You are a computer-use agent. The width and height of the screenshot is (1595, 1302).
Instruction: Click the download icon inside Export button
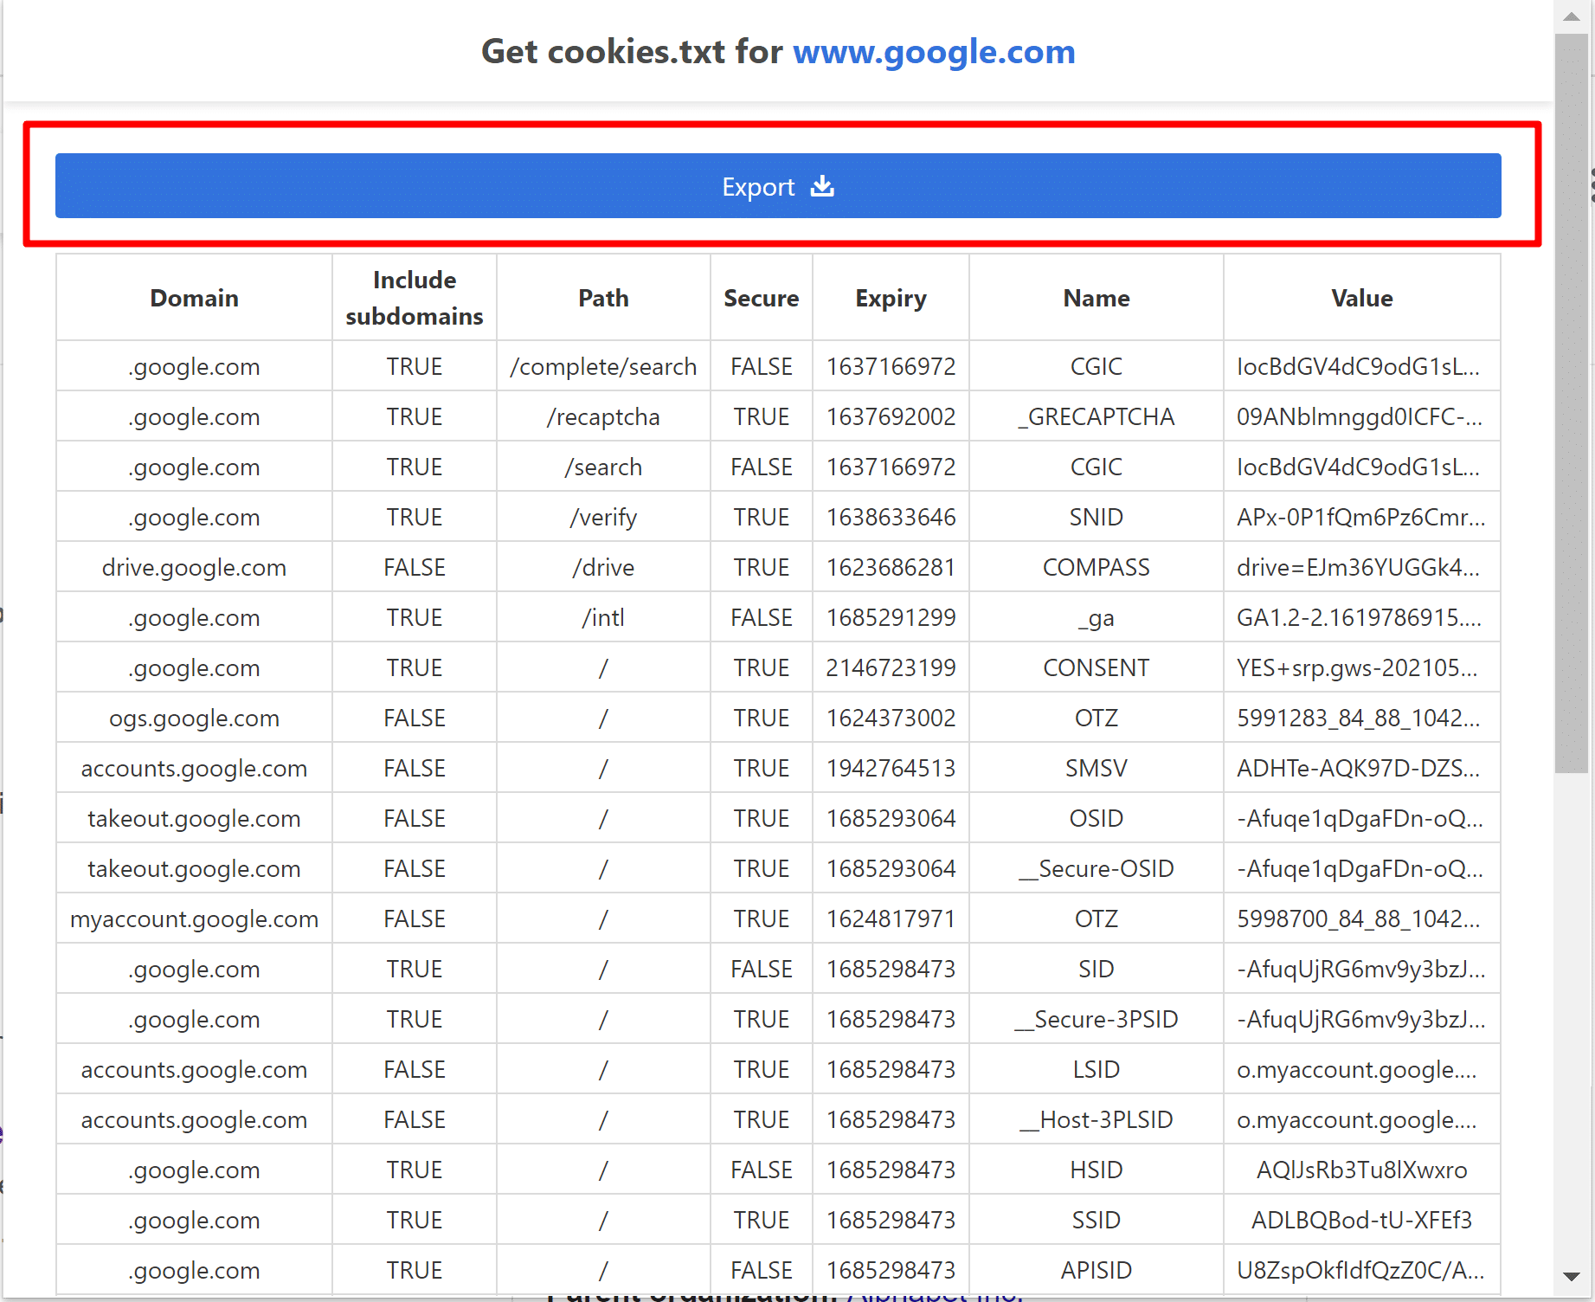point(822,186)
